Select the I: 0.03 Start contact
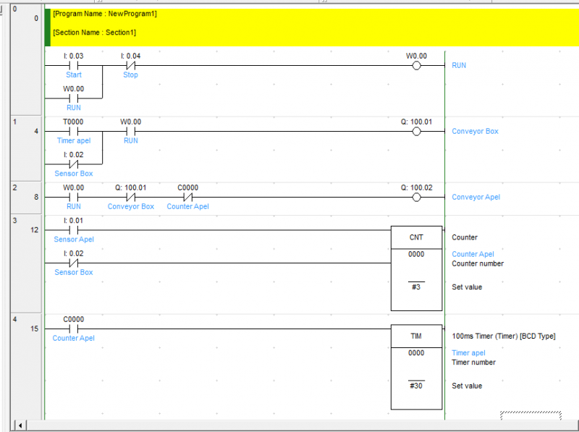579x432 pixels. (74, 66)
